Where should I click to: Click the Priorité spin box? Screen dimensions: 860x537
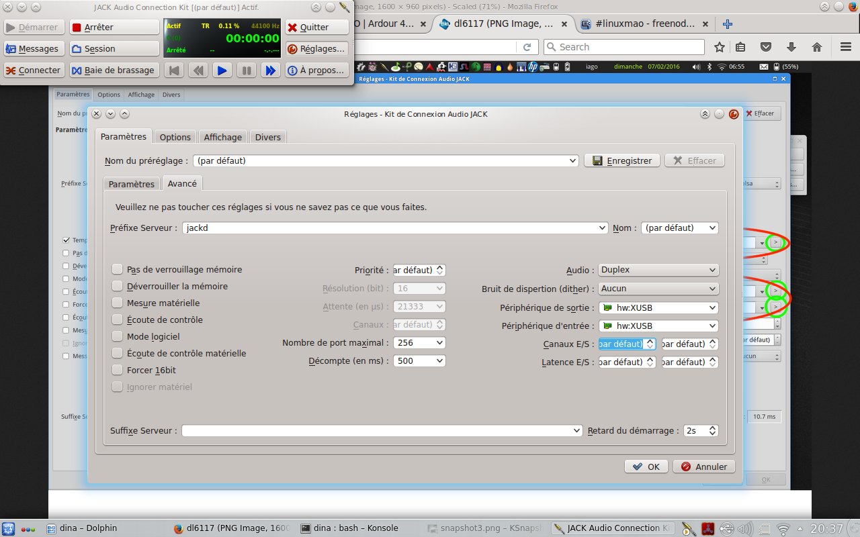coord(419,270)
